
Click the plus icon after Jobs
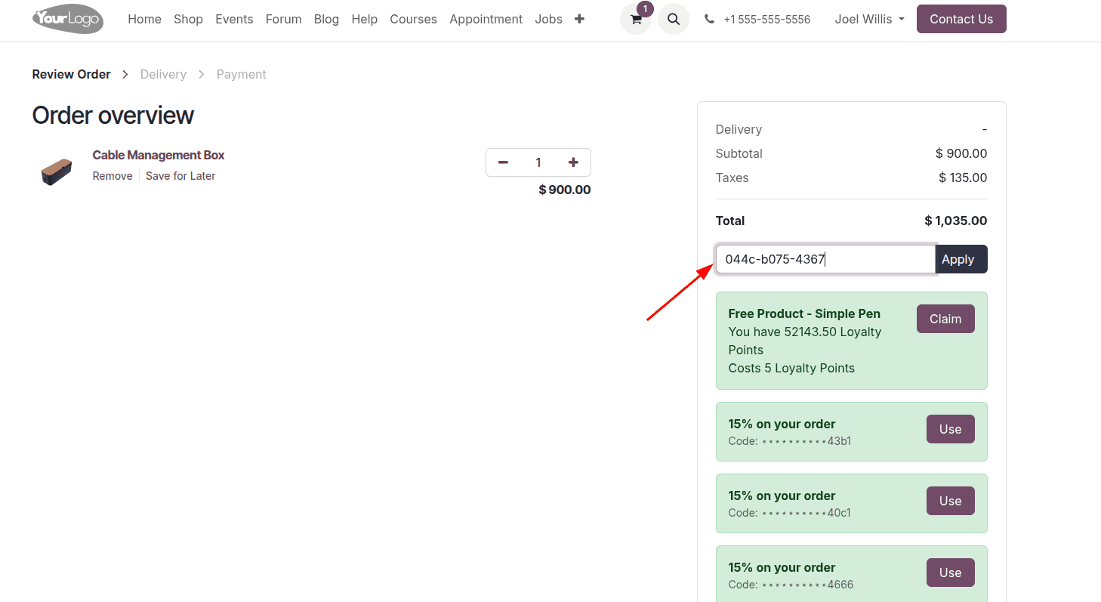coord(579,19)
